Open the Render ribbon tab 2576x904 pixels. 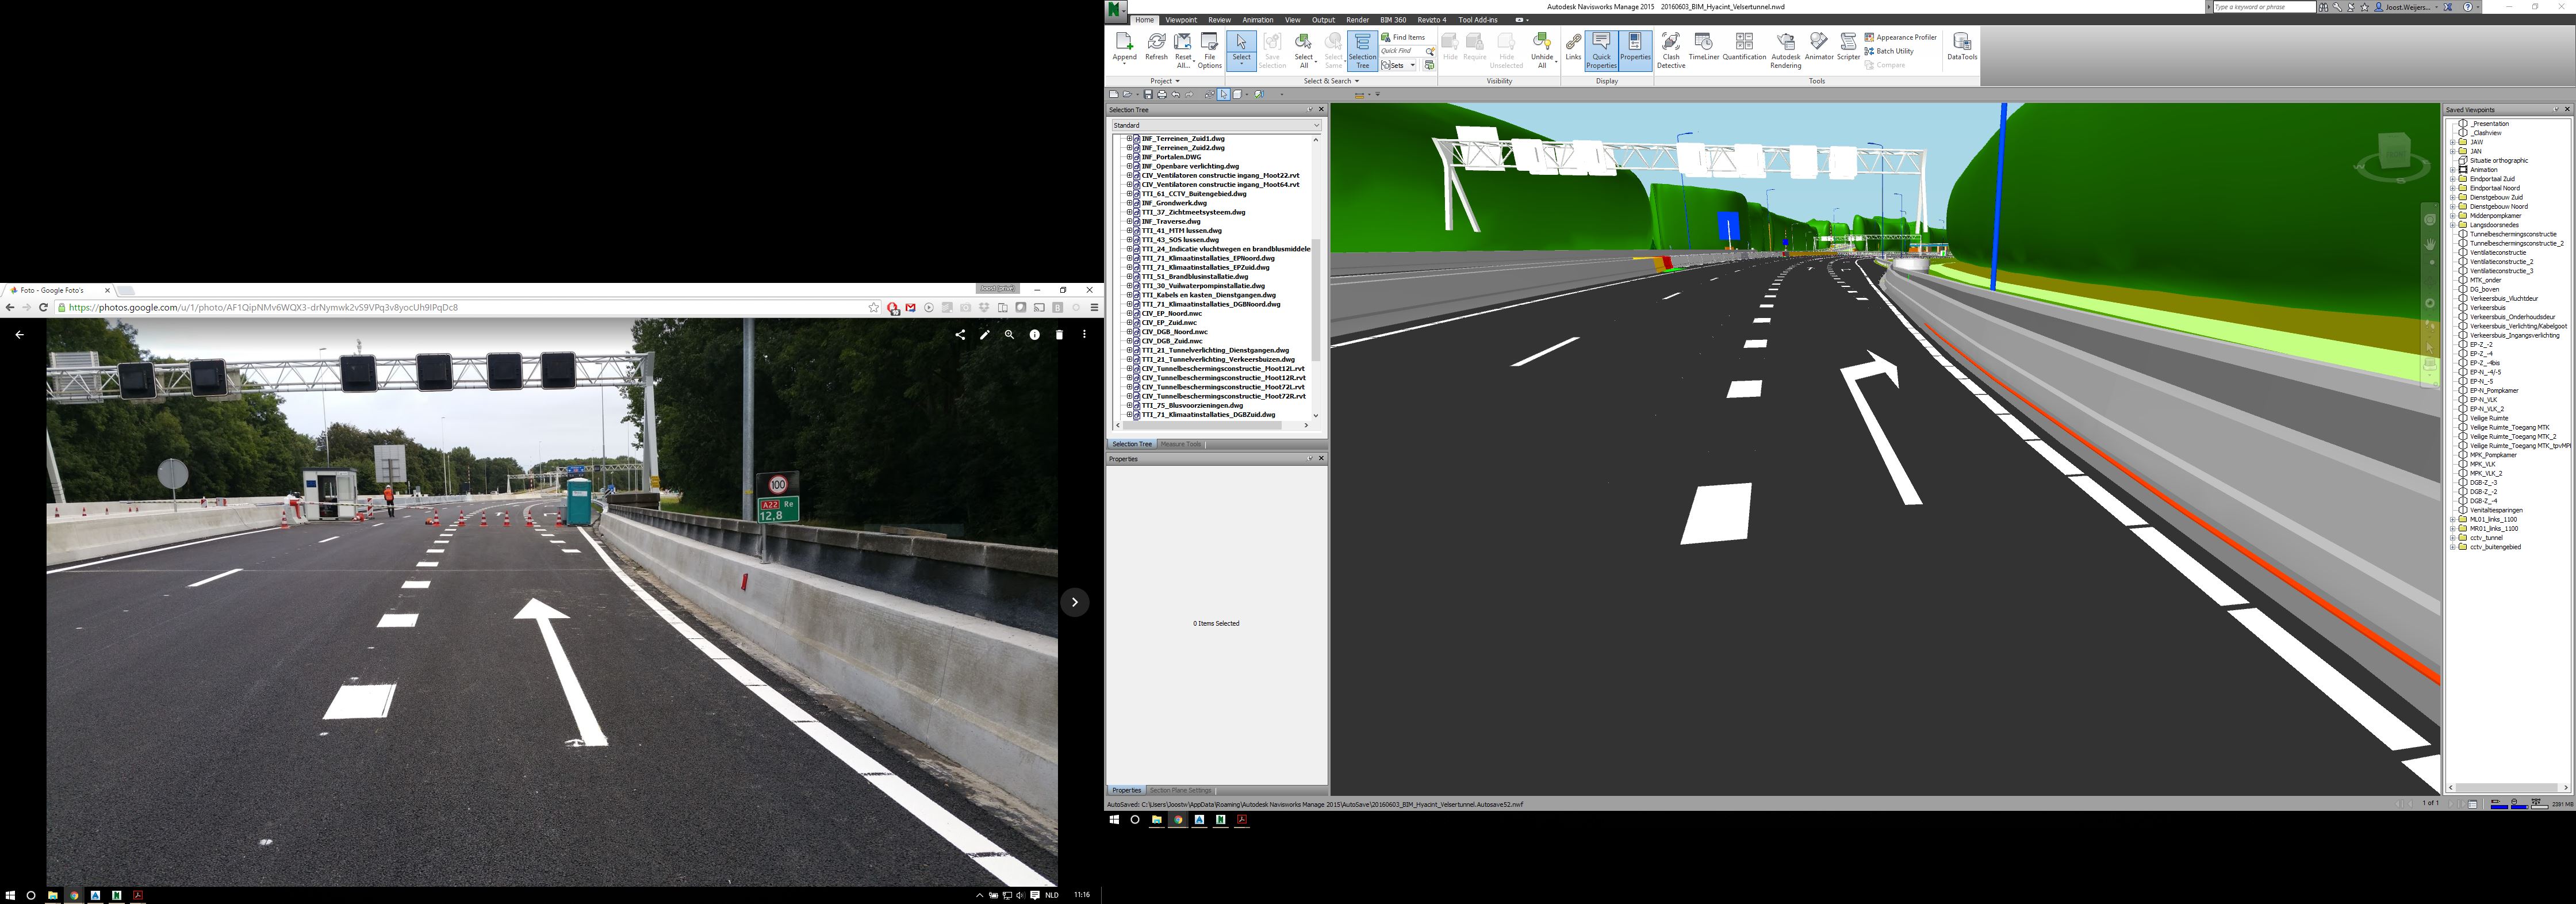pyautogui.click(x=1357, y=20)
